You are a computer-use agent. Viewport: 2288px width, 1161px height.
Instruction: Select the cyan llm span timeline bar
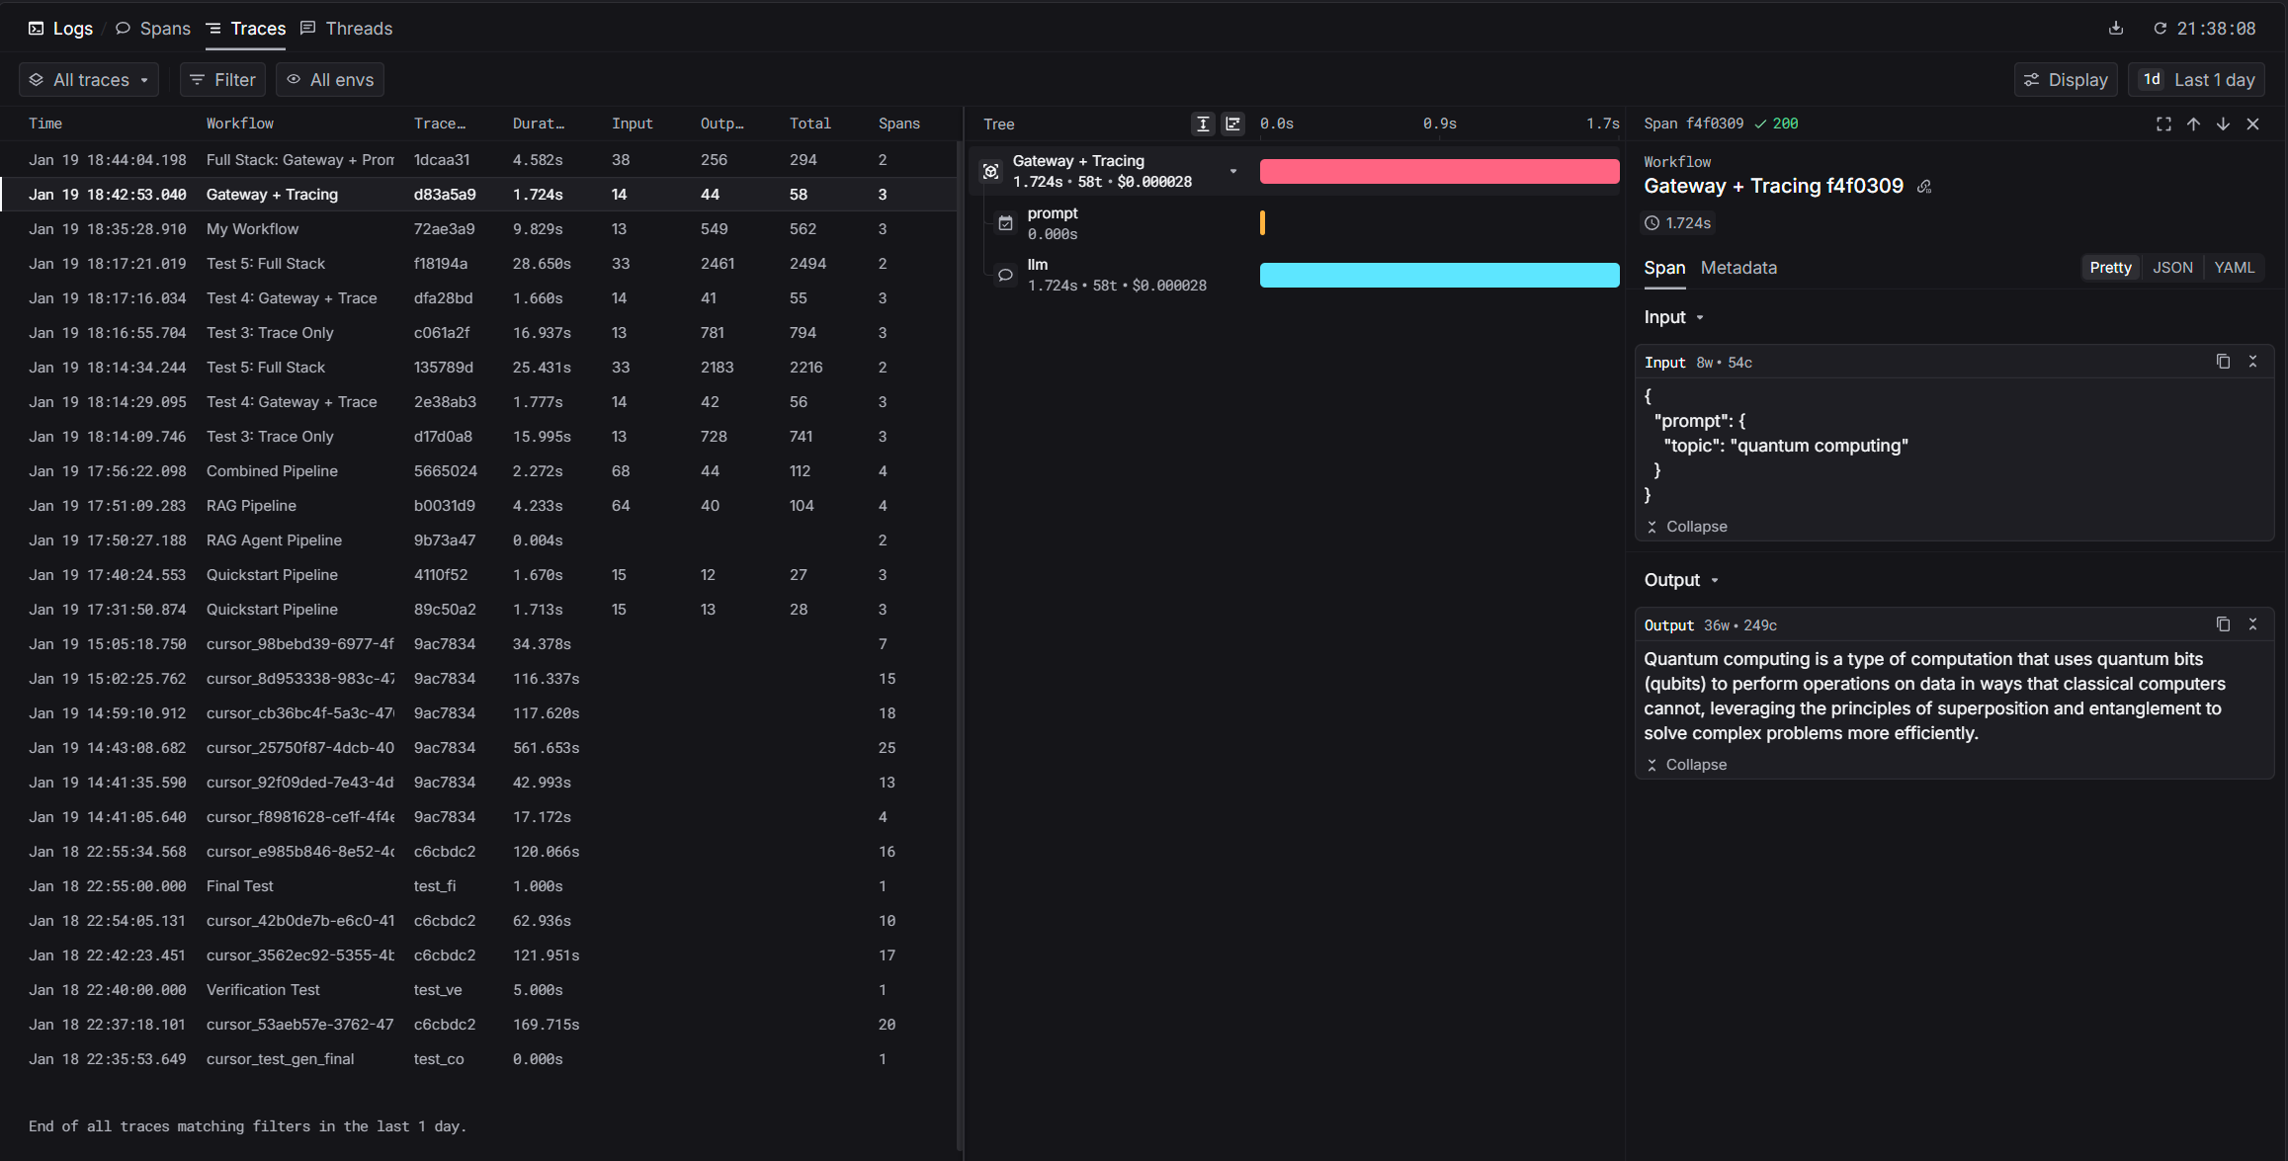[x=1439, y=275]
